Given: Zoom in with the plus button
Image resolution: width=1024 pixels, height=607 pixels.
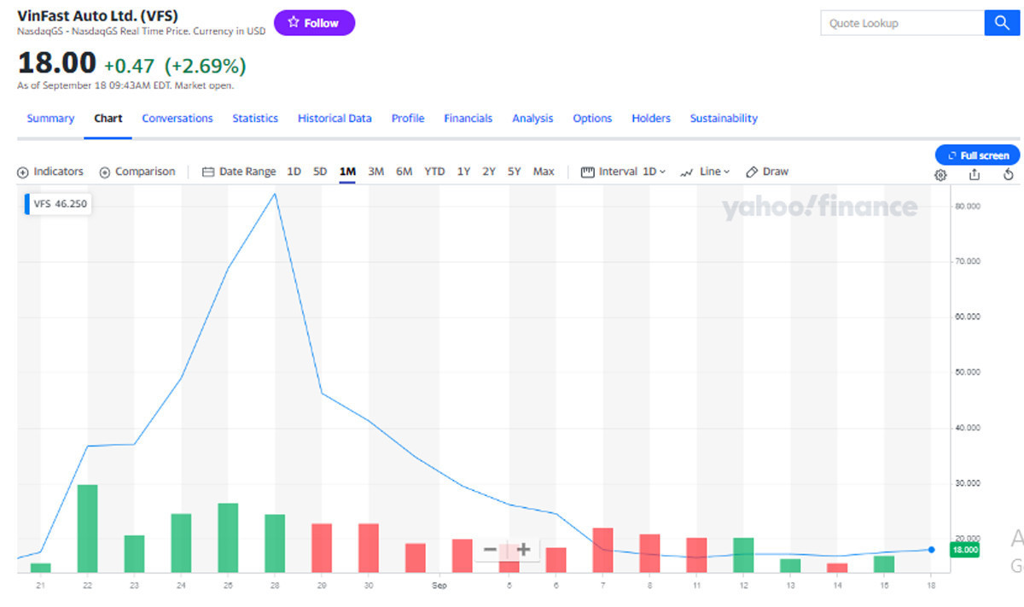Looking at the screenshot, I should [524, 550].
